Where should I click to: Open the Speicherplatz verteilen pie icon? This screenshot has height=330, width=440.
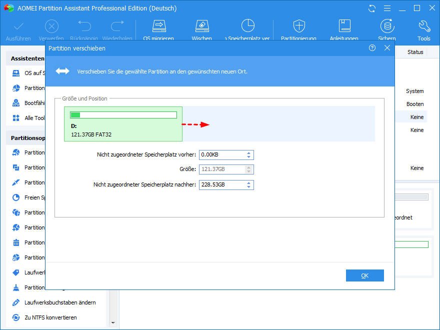click(x=248, y=26)
